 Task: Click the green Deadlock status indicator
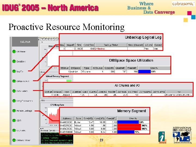click(x=14, y=61)
